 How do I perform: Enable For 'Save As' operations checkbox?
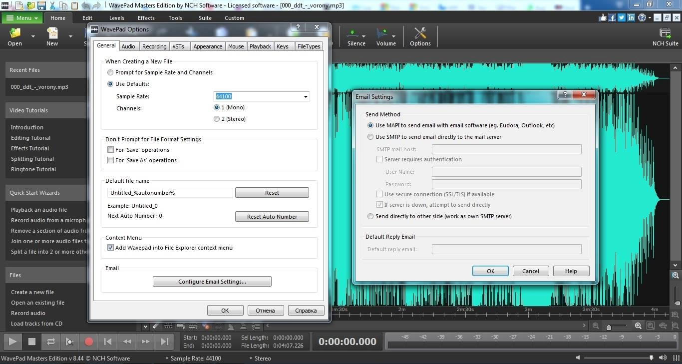111,160
